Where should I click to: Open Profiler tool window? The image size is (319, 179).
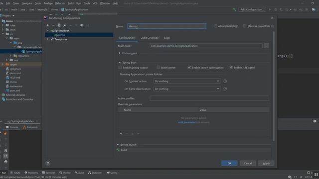(65, 173)
